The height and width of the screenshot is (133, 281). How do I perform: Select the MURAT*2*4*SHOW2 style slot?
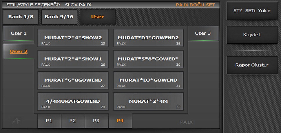[x=73, y=38]
